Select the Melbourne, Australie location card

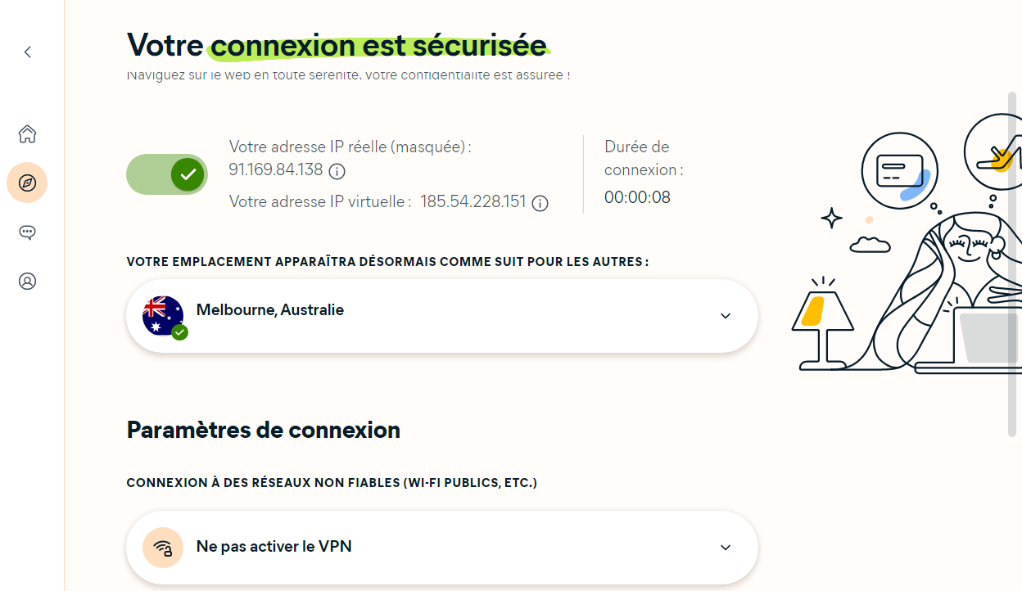tap(441, 315)
